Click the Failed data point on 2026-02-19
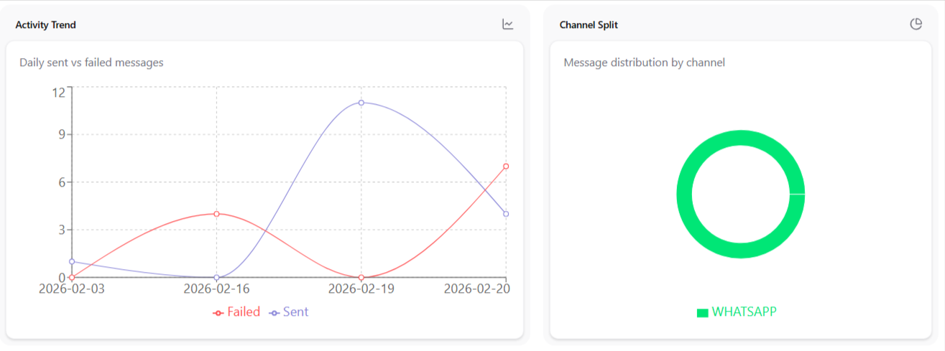The width and height of the screenshot is (945, 351). [361, 277]
